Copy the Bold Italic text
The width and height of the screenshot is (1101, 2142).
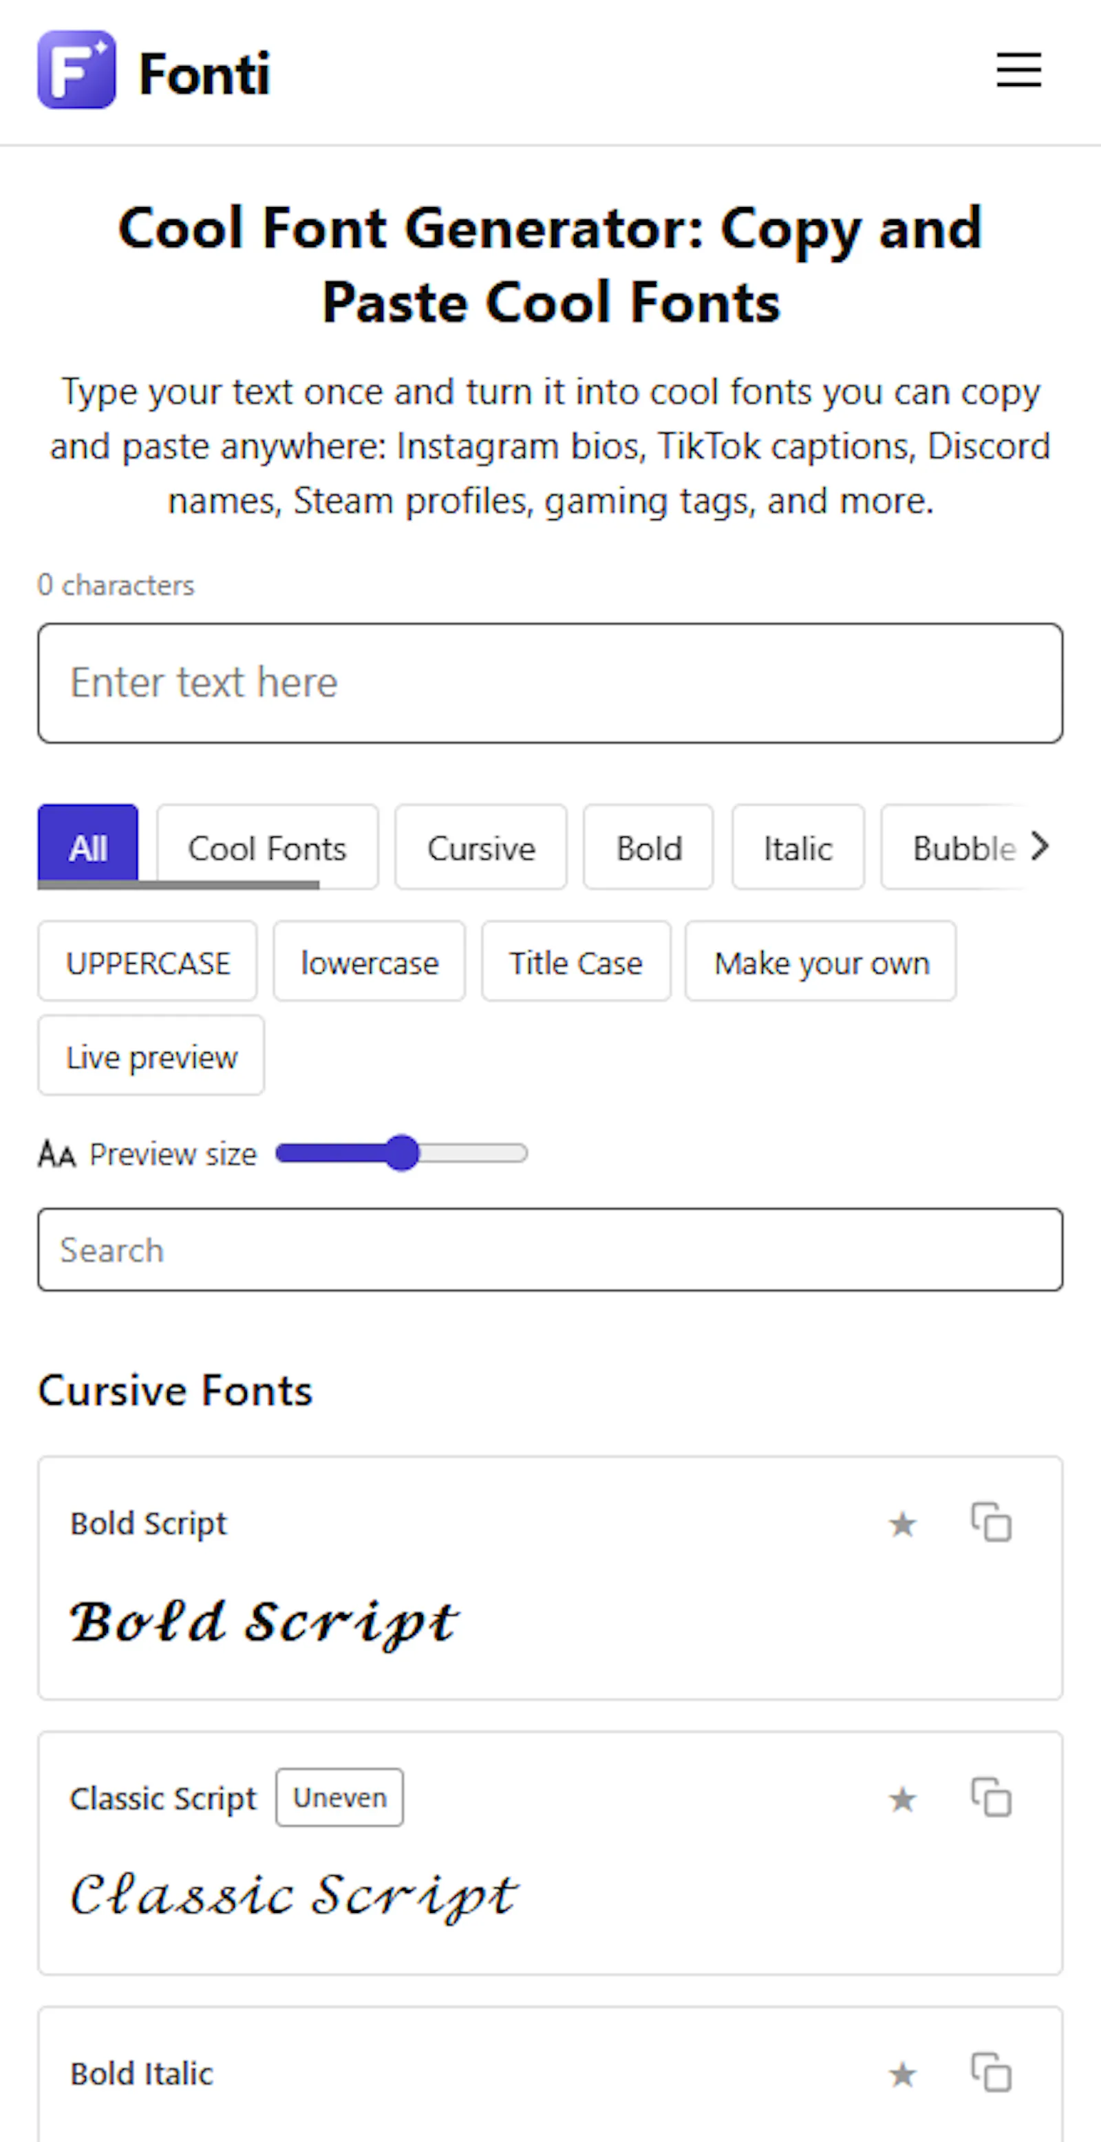[x=991, y=2073]
